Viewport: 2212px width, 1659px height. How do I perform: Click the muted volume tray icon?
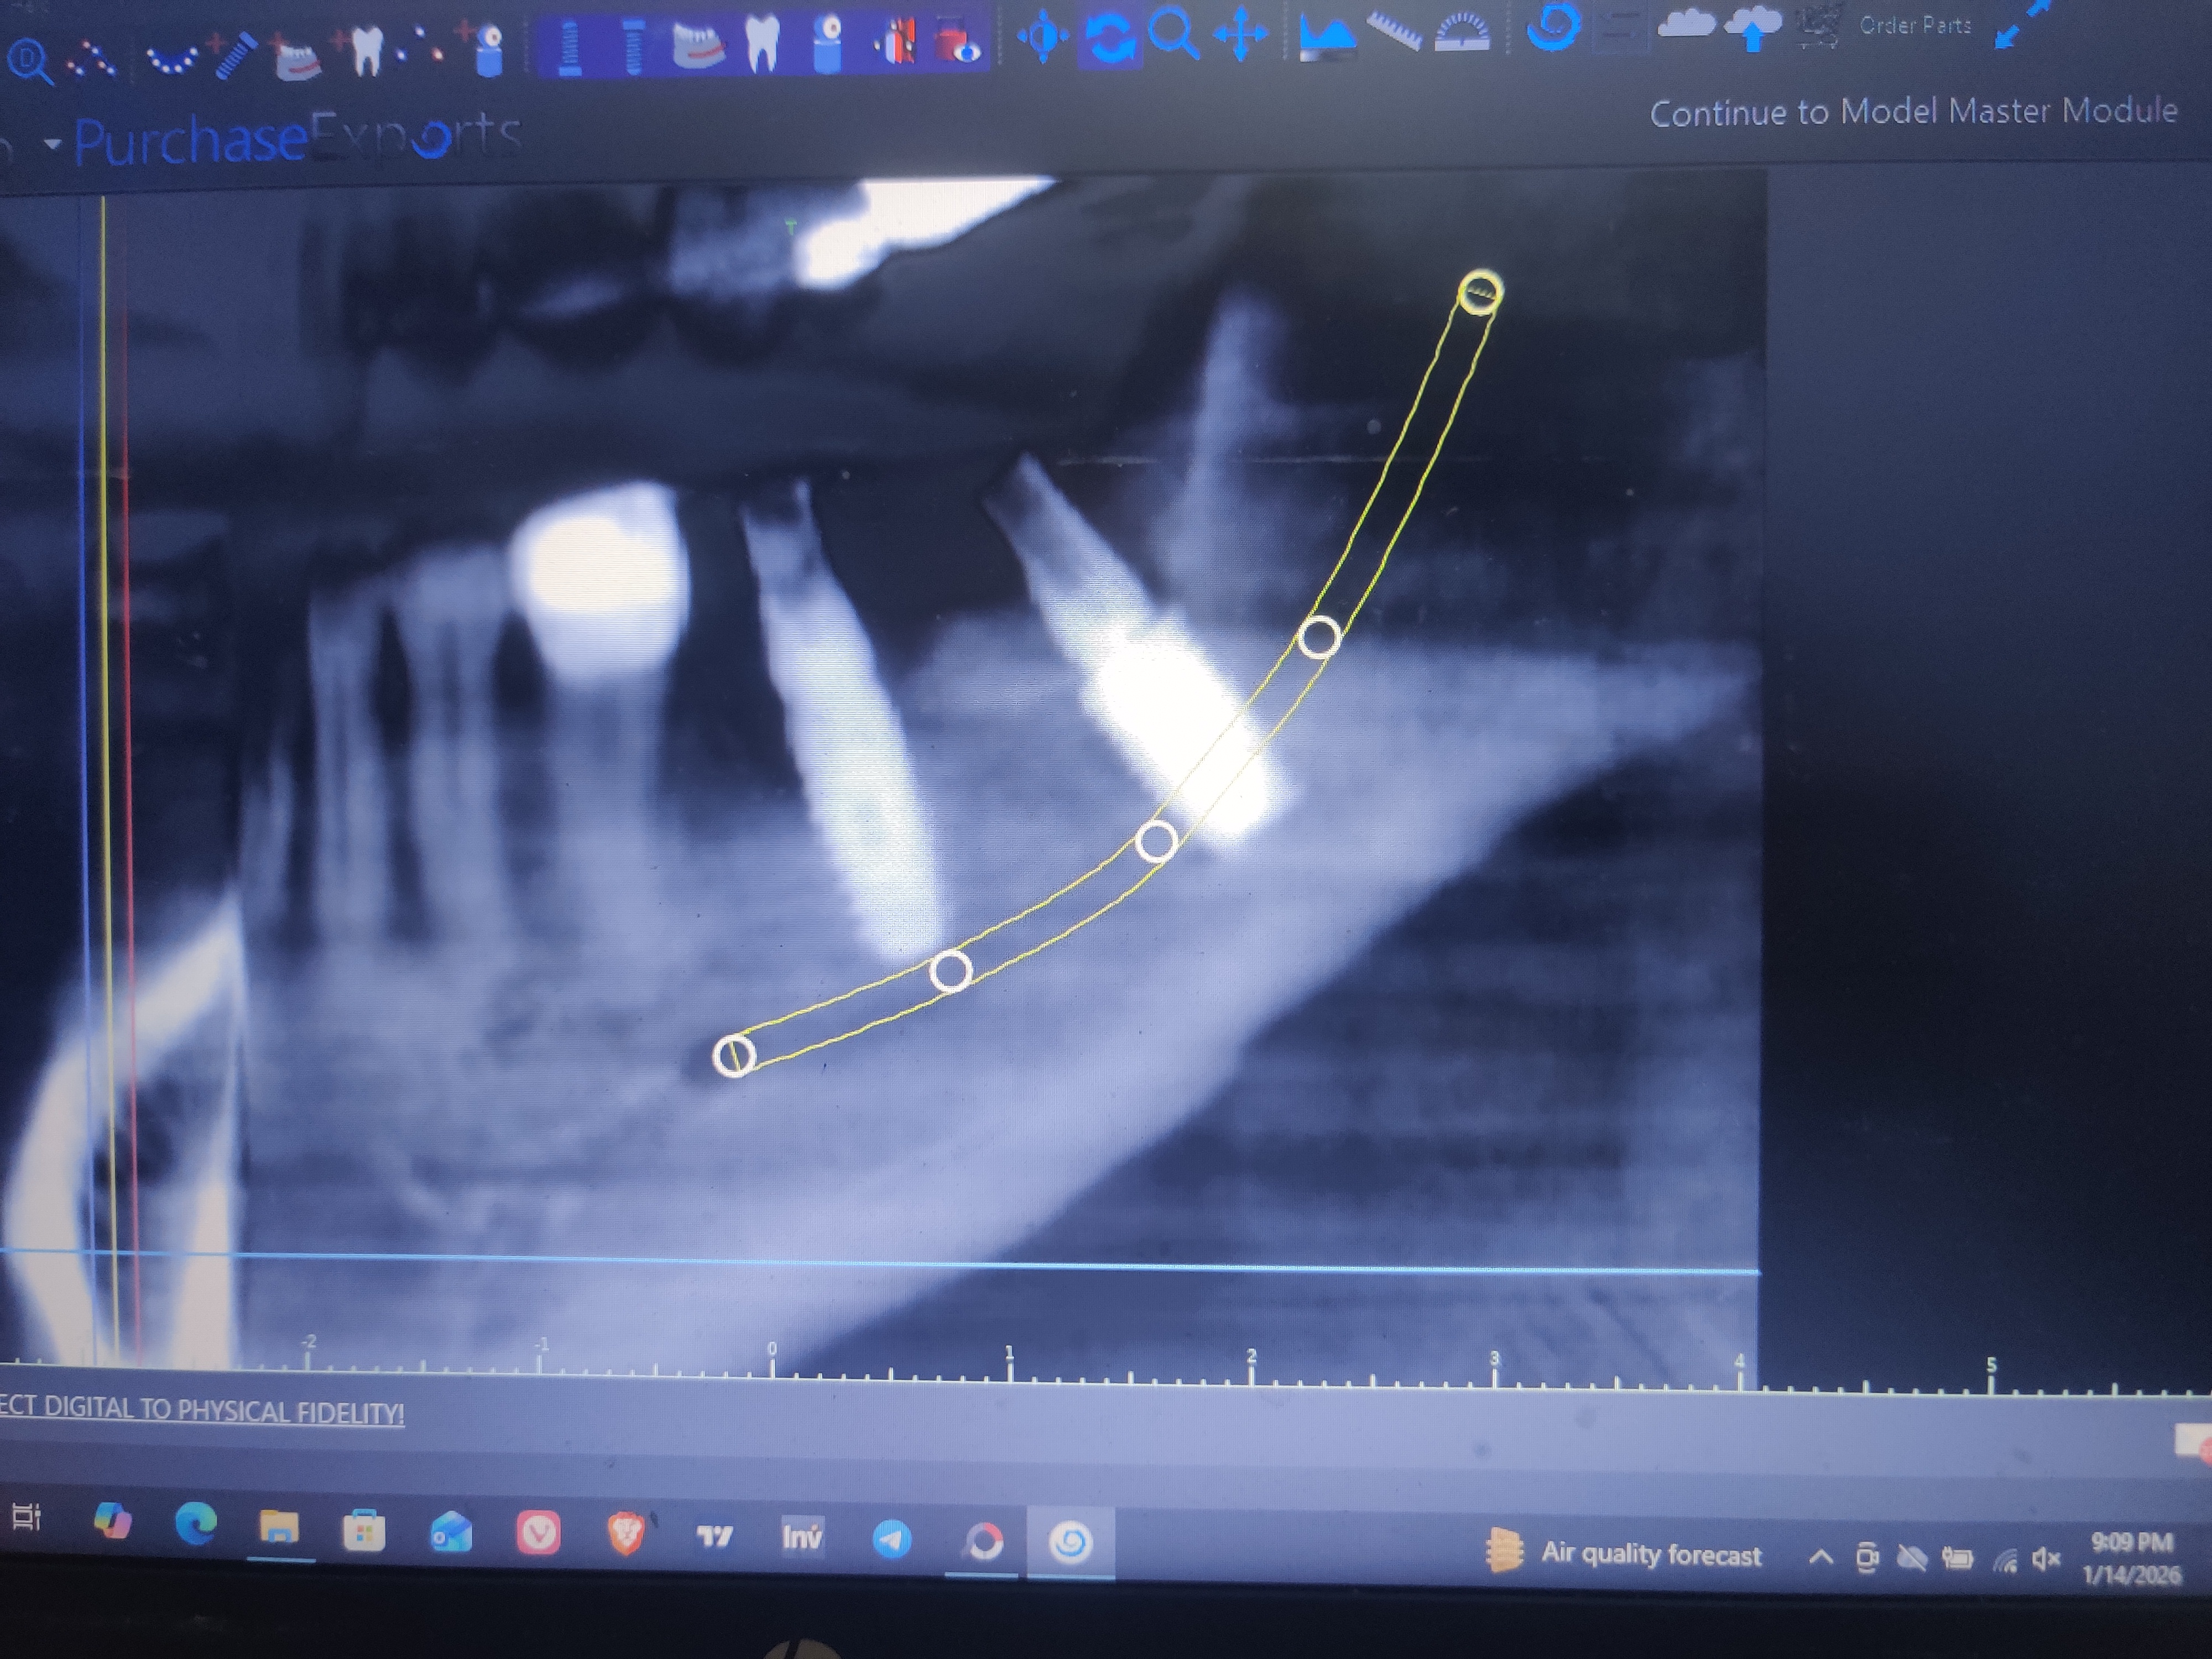click(x=2047, y=1559)
